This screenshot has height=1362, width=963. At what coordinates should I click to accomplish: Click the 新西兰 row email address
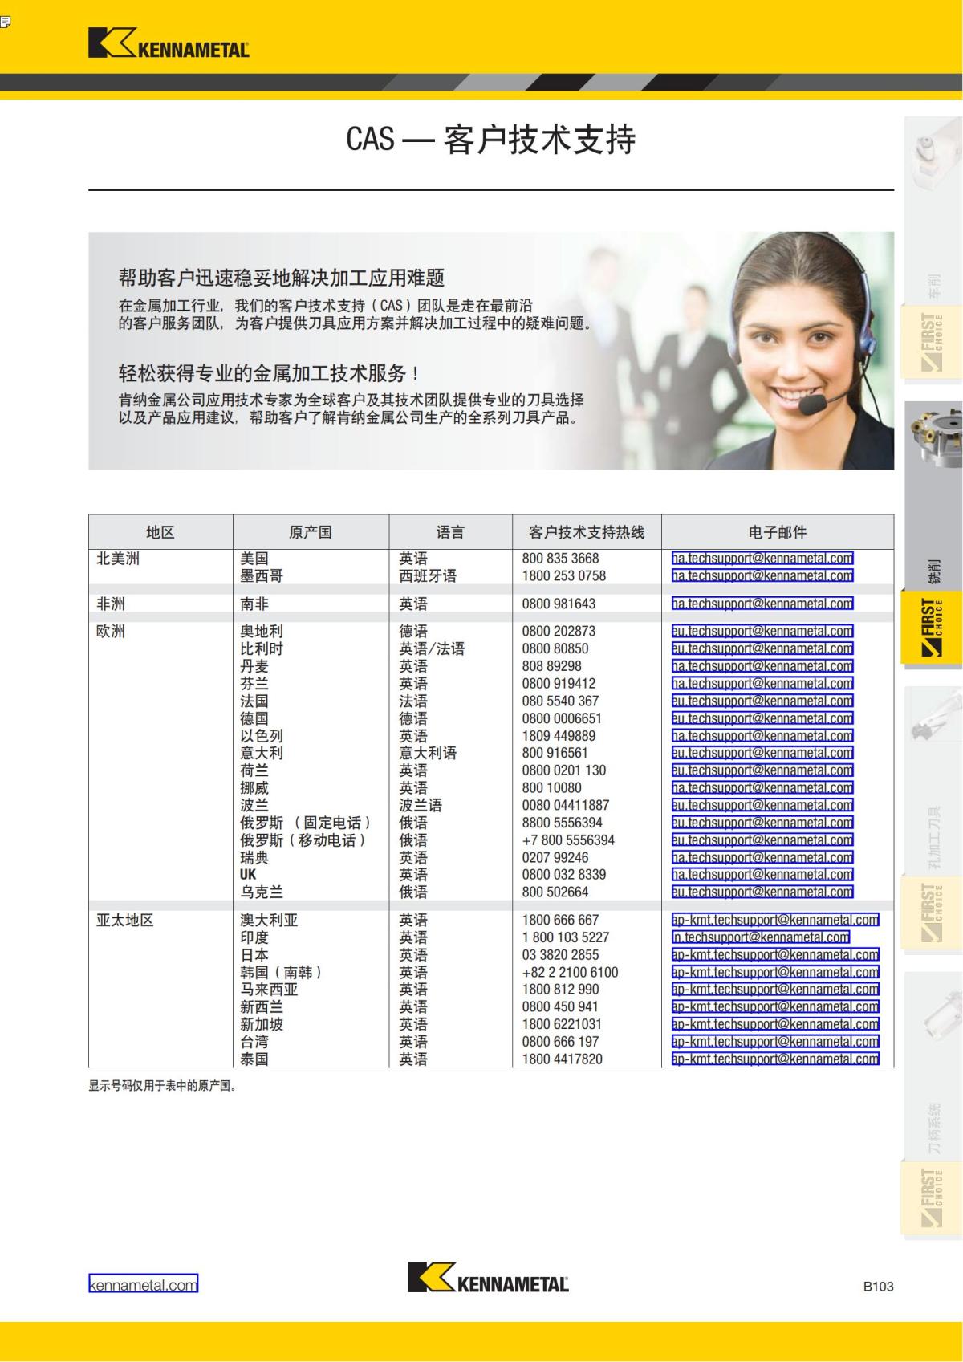[775, 1006]
